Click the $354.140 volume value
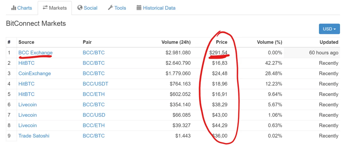 180,104
